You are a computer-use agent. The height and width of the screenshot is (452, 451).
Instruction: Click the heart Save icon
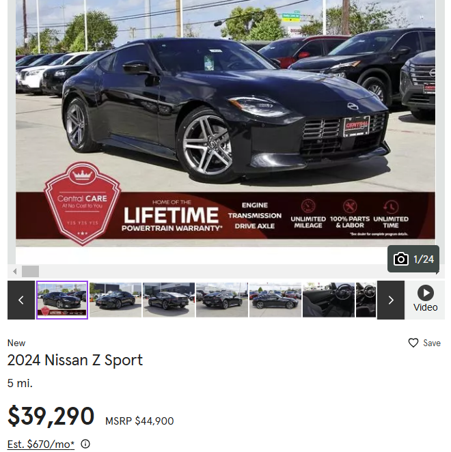click(413, 343)
